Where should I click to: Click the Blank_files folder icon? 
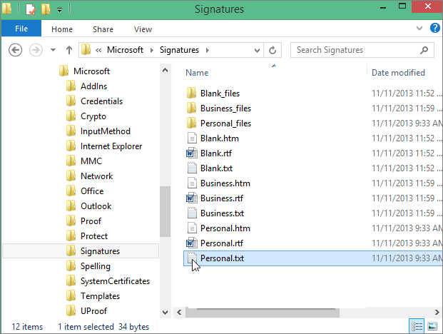[192, 93]
